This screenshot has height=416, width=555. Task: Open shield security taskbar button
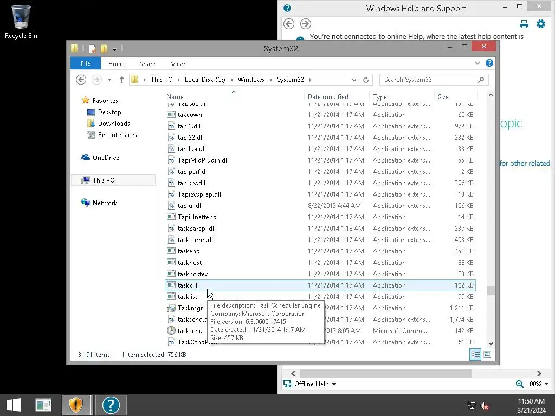tap(76, 405)
